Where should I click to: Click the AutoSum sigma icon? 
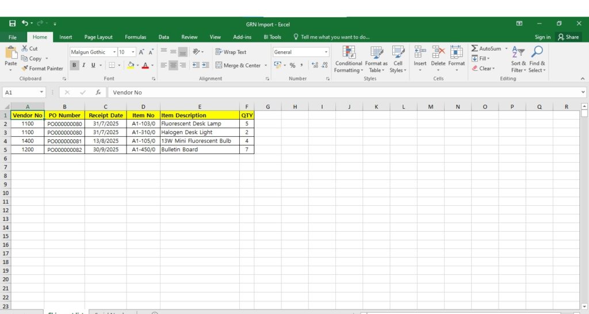click(475, 49)
